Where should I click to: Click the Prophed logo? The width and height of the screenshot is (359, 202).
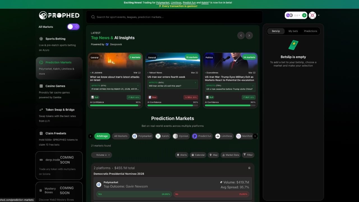click(x=59, y=15)
